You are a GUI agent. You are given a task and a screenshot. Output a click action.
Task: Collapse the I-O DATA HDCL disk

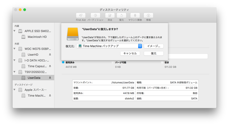[14, 60]
